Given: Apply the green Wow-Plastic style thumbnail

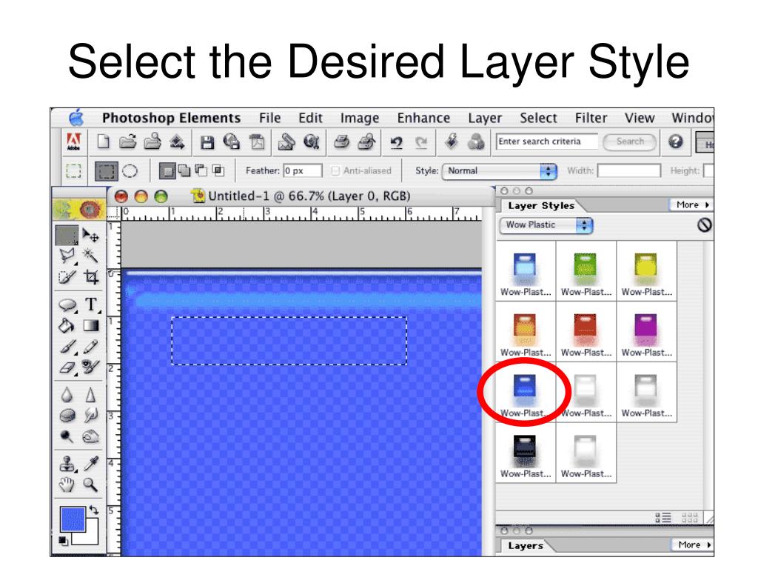Looking at the screenshot, I should coord(586,273).
